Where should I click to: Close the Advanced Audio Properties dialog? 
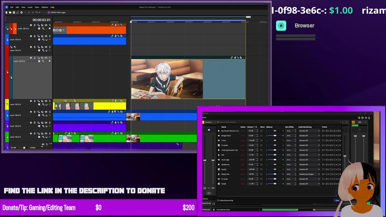tap(337, 200)
